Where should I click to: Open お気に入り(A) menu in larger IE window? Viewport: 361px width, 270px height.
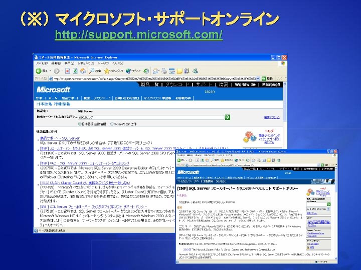click(86, 63)
